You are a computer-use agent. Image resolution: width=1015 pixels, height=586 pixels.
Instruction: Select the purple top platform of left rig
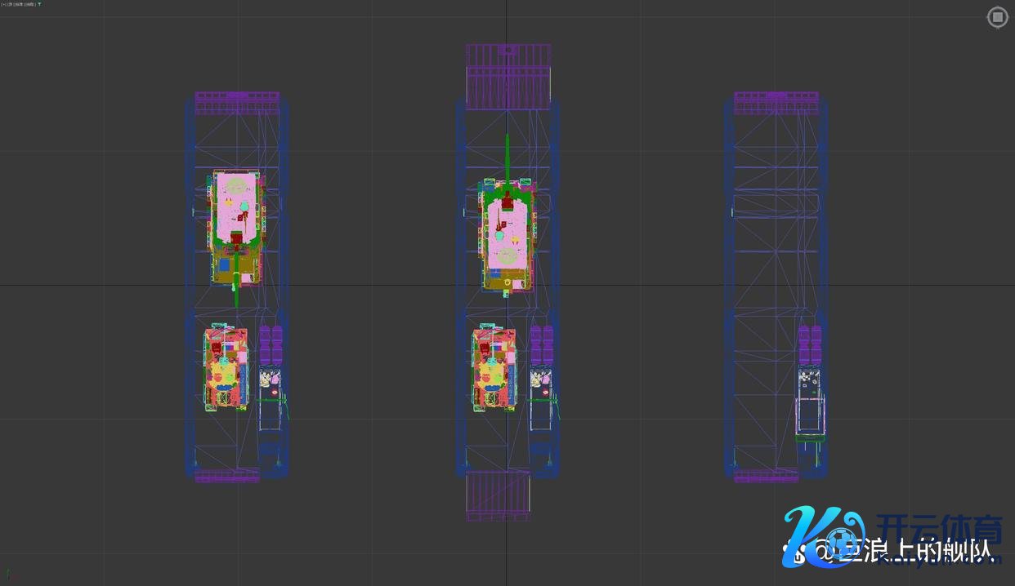point(237,102)
